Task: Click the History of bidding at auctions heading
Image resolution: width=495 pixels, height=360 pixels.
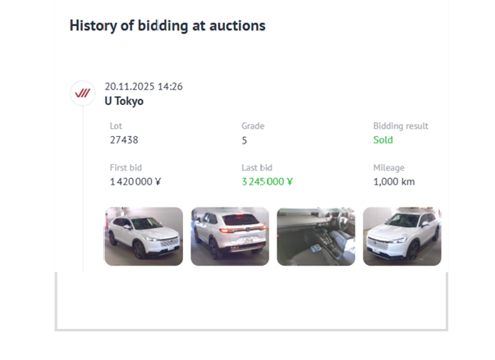Action: point(167,25)
